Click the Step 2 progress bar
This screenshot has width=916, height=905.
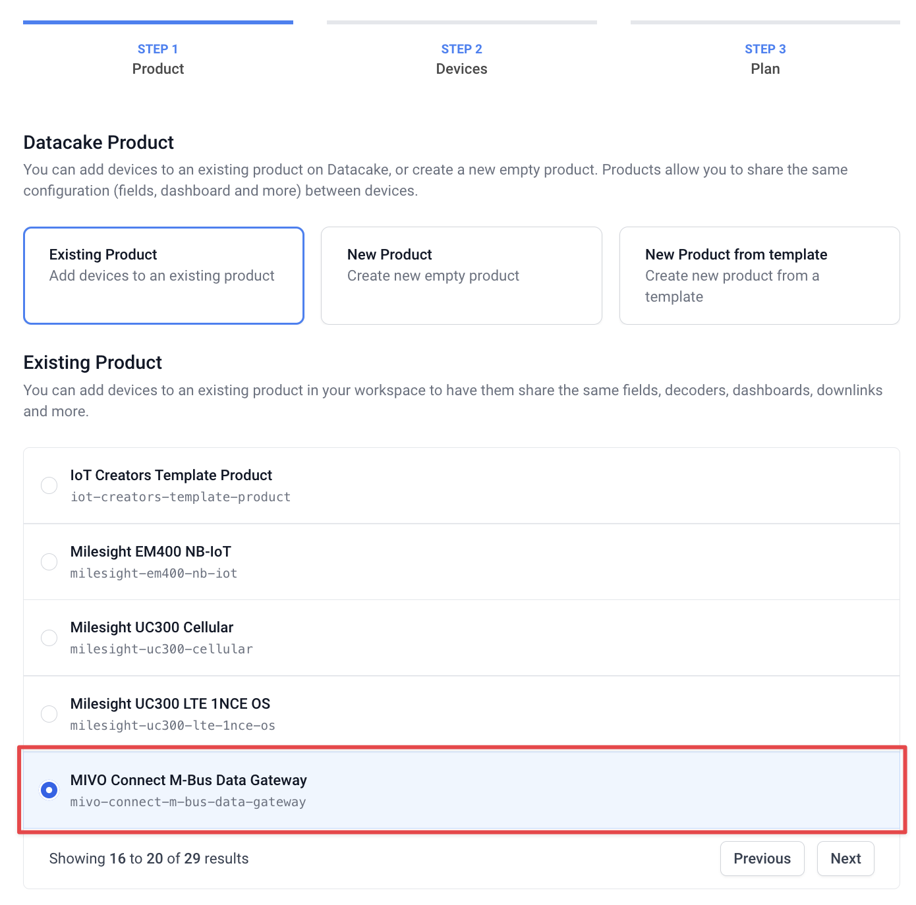click(x=461, y=22)
